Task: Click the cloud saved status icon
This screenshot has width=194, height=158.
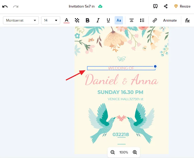Action: (x=100, y=6)
